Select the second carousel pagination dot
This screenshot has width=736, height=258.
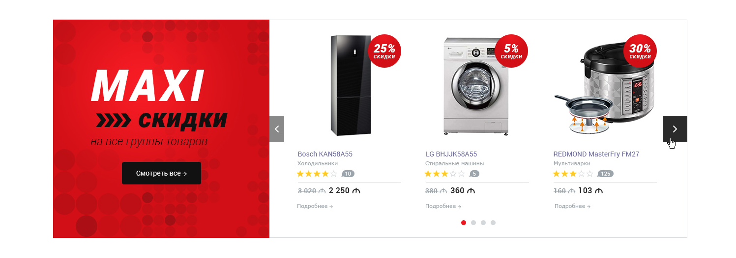(473, 223)
